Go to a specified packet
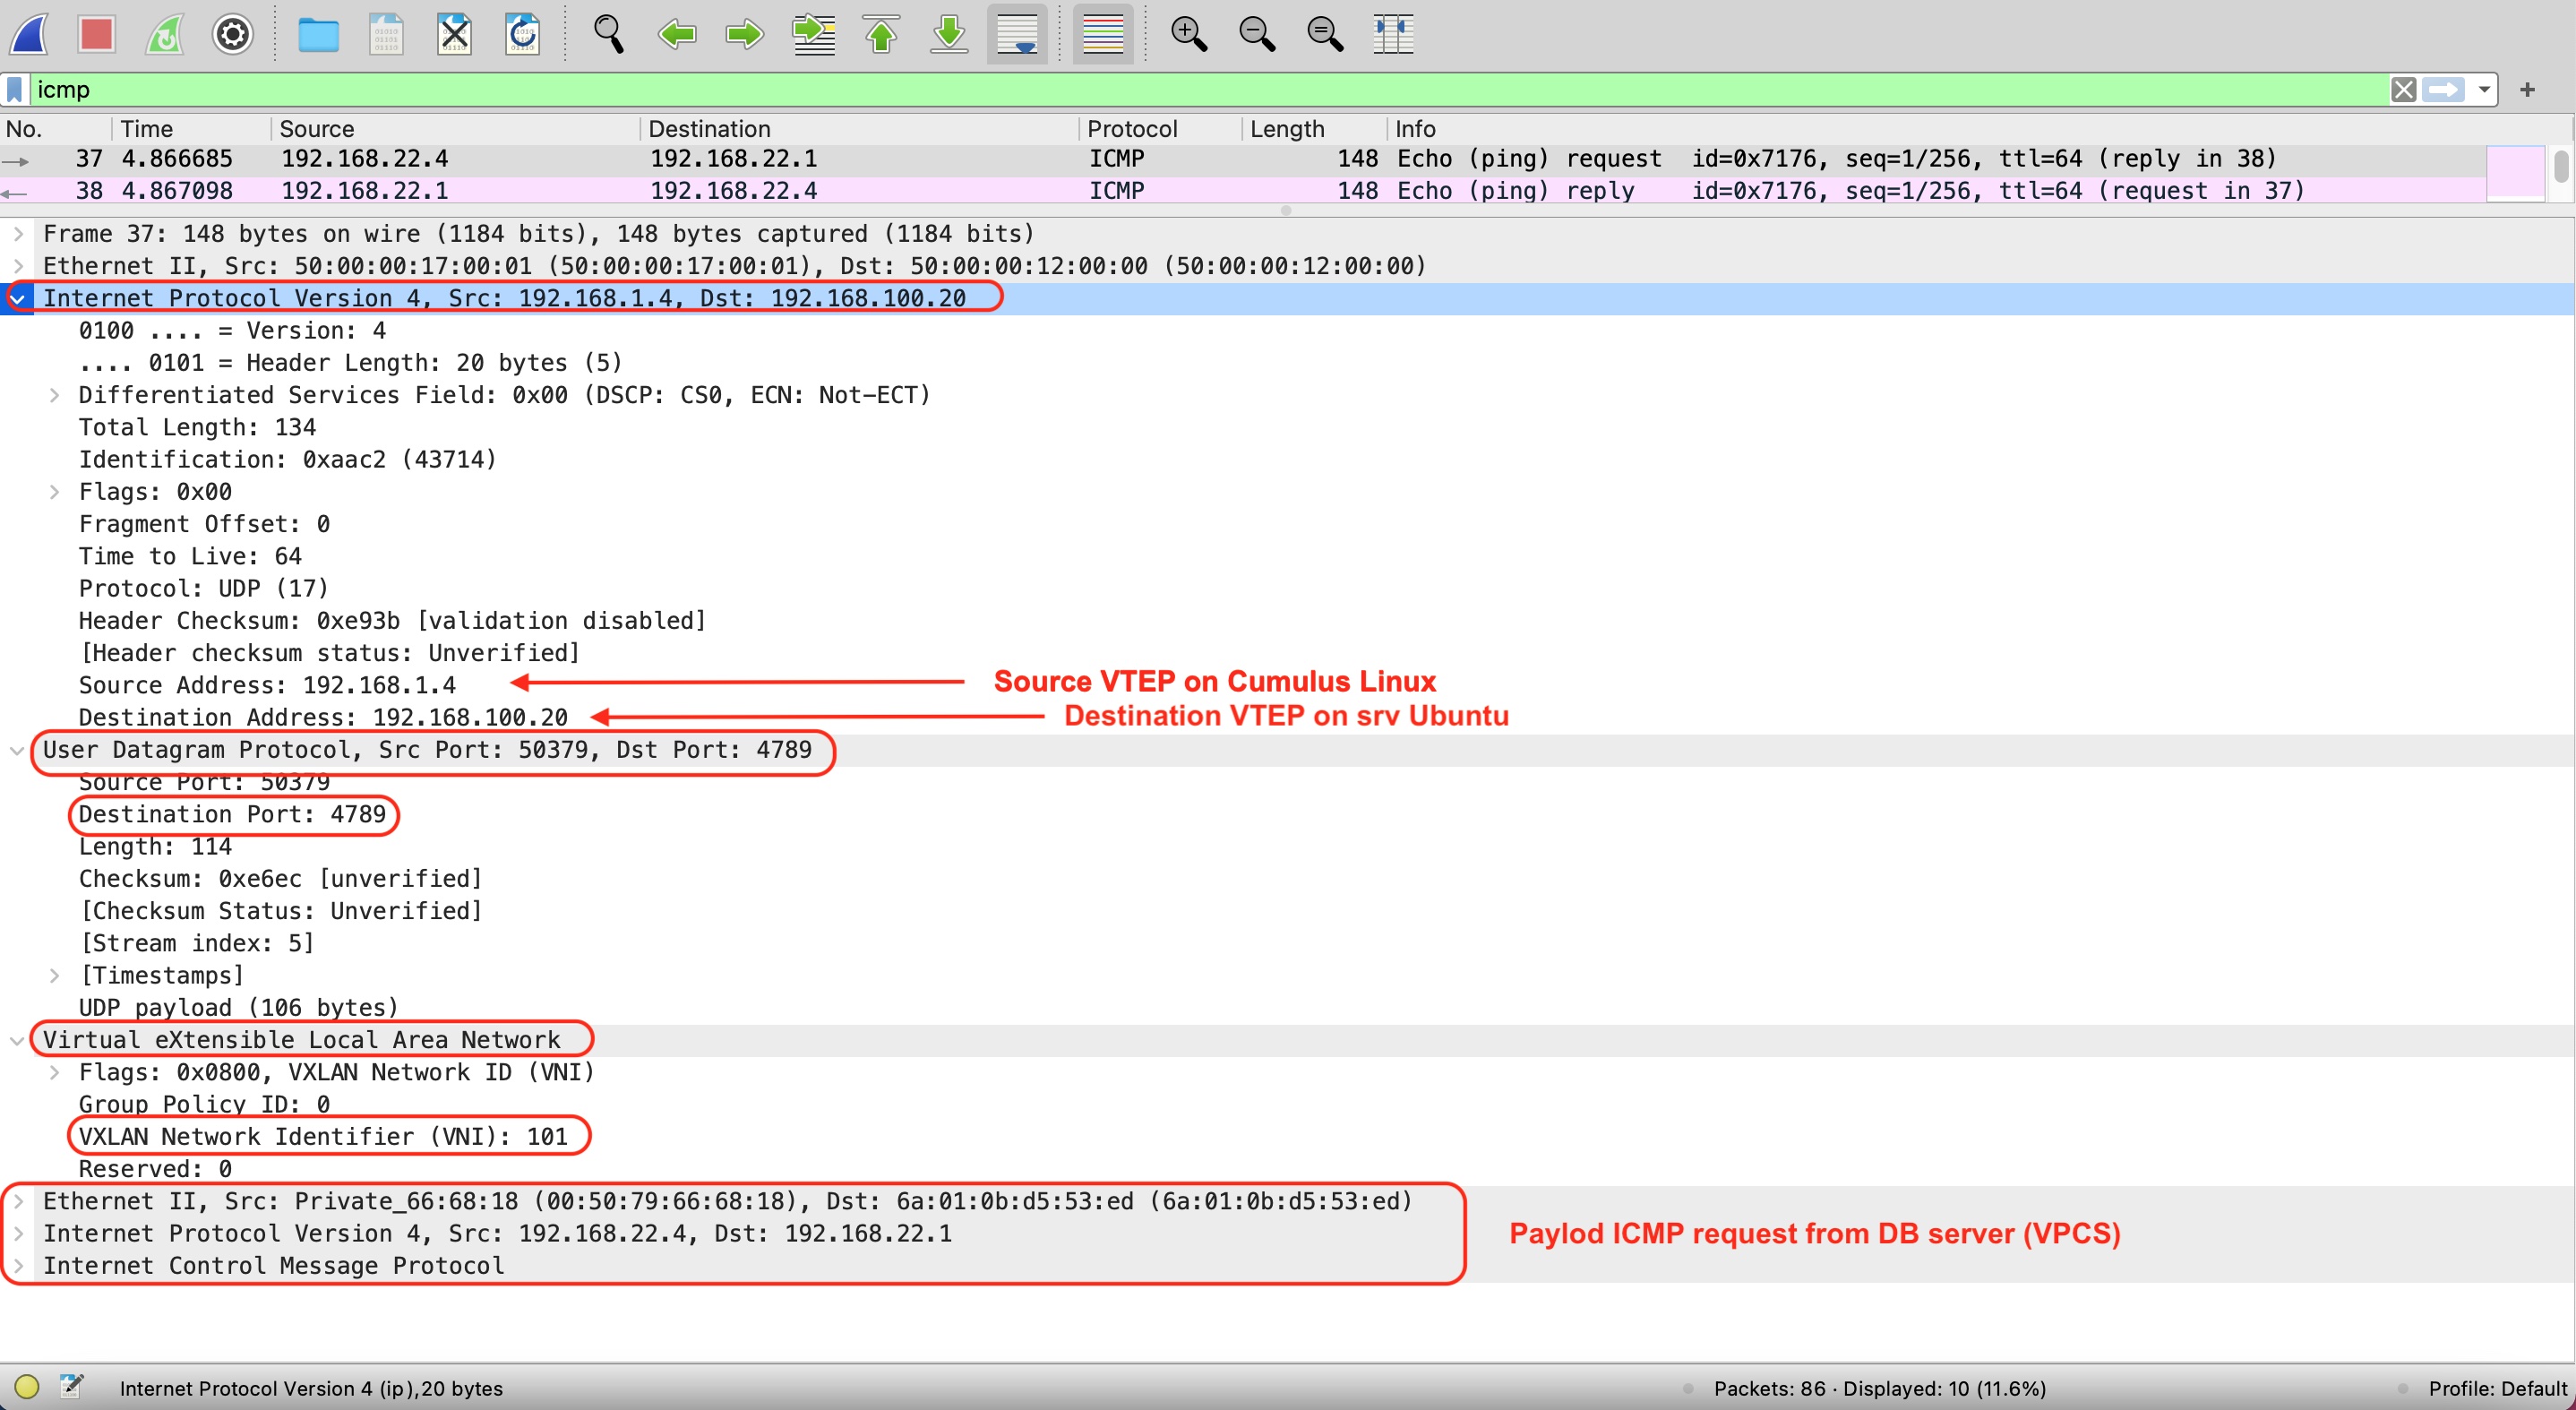The width and height of the screenshot is (2576, 1410). click(x=813, y=35)
